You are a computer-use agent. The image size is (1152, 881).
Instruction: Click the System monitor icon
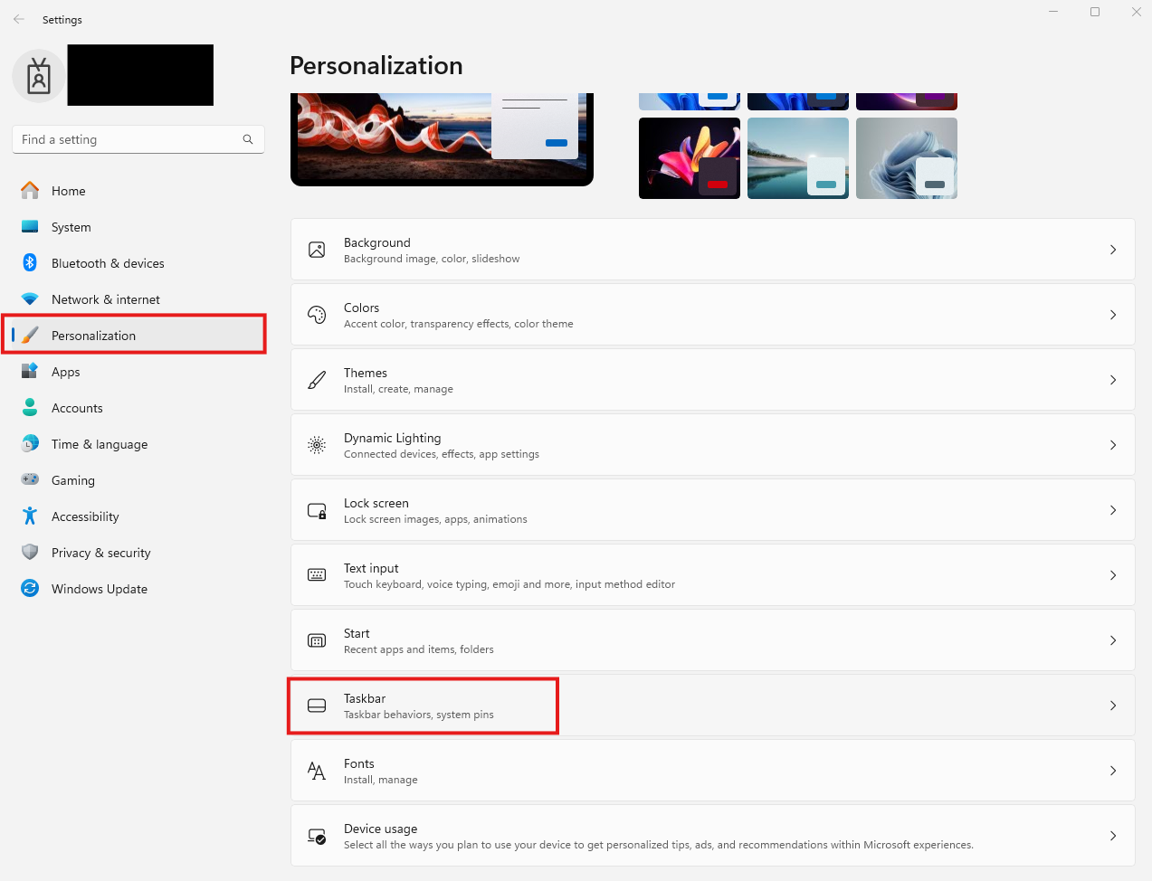[30, 227]
